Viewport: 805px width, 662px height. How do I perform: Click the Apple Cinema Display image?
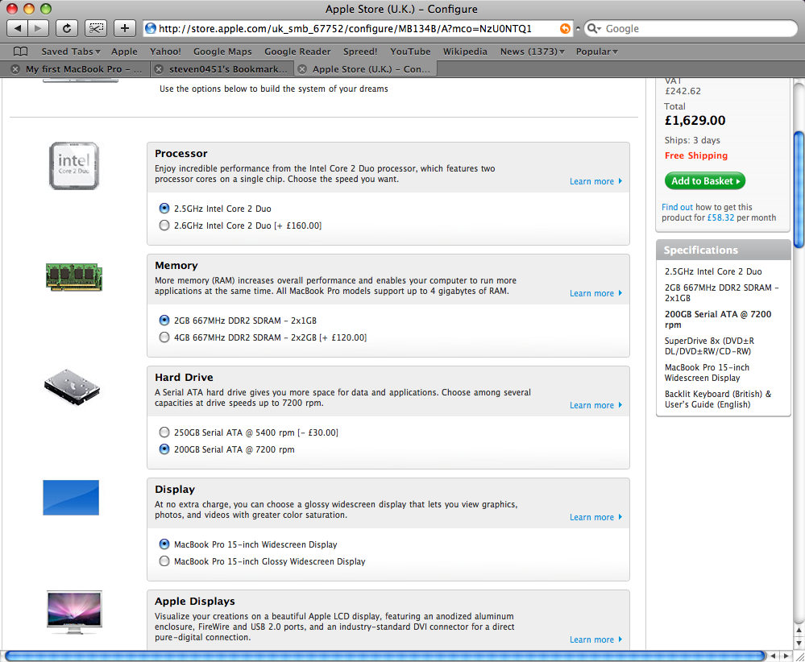pyautogui.click(x=74, y=612)
